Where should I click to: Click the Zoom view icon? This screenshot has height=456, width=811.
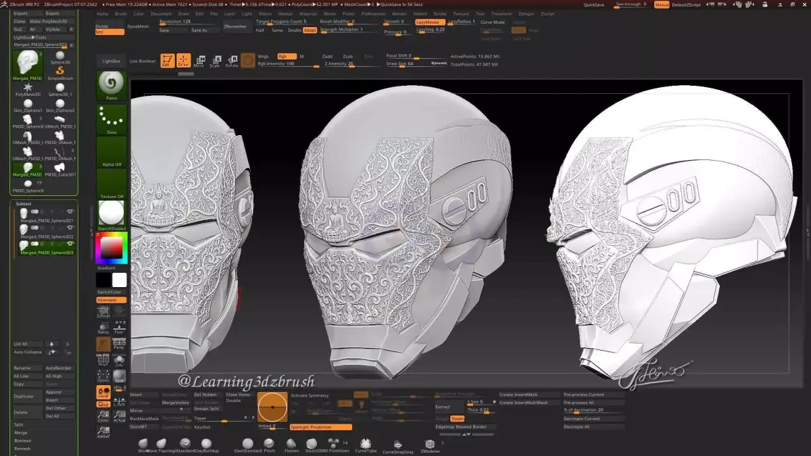click(x=103, y=416)
